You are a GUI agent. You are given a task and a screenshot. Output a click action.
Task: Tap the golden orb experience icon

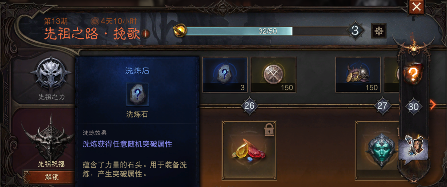(180, 31)
